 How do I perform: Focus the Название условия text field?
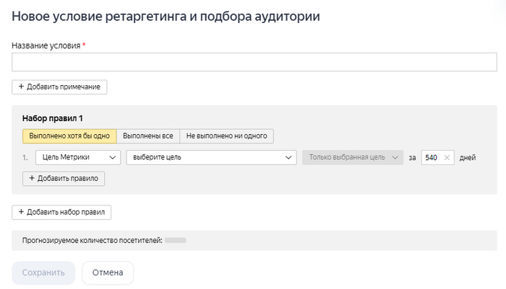tap(254, 63)
